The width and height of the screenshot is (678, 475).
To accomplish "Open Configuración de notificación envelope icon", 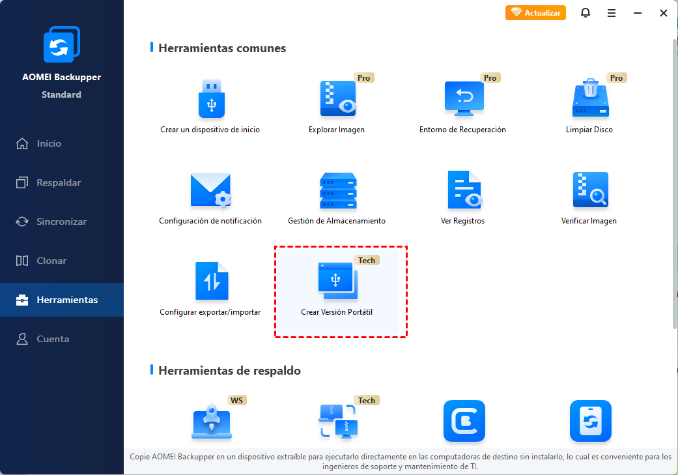I will pyautogui.click(x=210, y=190).
